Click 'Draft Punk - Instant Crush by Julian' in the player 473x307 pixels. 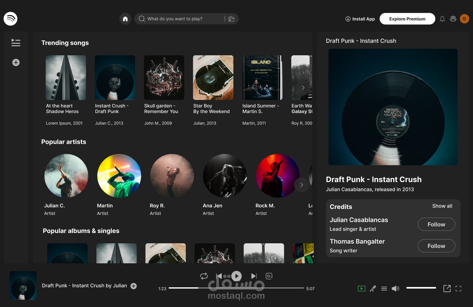tap(84, 286)
